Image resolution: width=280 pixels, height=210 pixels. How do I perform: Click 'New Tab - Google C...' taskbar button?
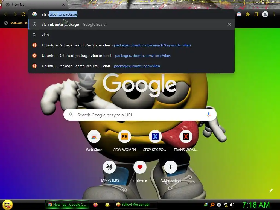pos(67,205)
